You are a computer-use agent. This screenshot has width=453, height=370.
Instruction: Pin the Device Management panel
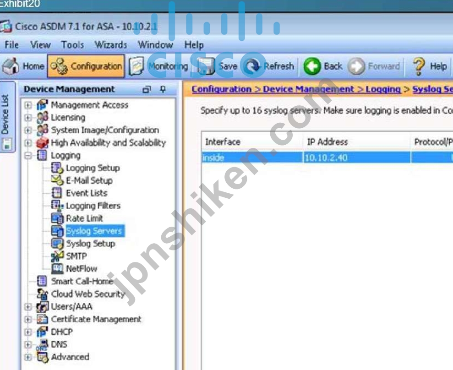coord(163,90)
